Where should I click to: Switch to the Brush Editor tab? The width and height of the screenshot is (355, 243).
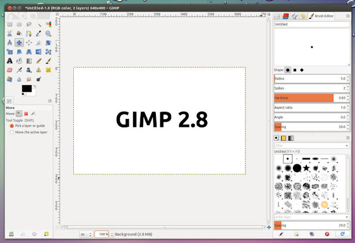pos(321,16)
